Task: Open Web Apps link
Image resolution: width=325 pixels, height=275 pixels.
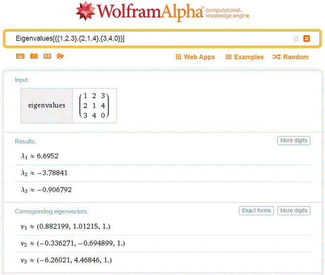Action: coord(195,57)
